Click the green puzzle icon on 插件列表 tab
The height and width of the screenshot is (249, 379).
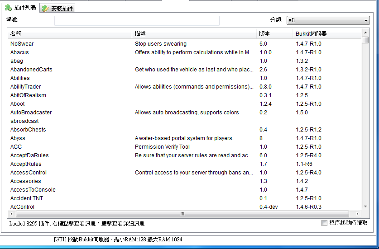tap(8, 8)
